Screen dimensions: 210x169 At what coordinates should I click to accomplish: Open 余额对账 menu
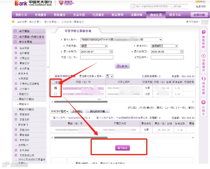tap(137, 15)
